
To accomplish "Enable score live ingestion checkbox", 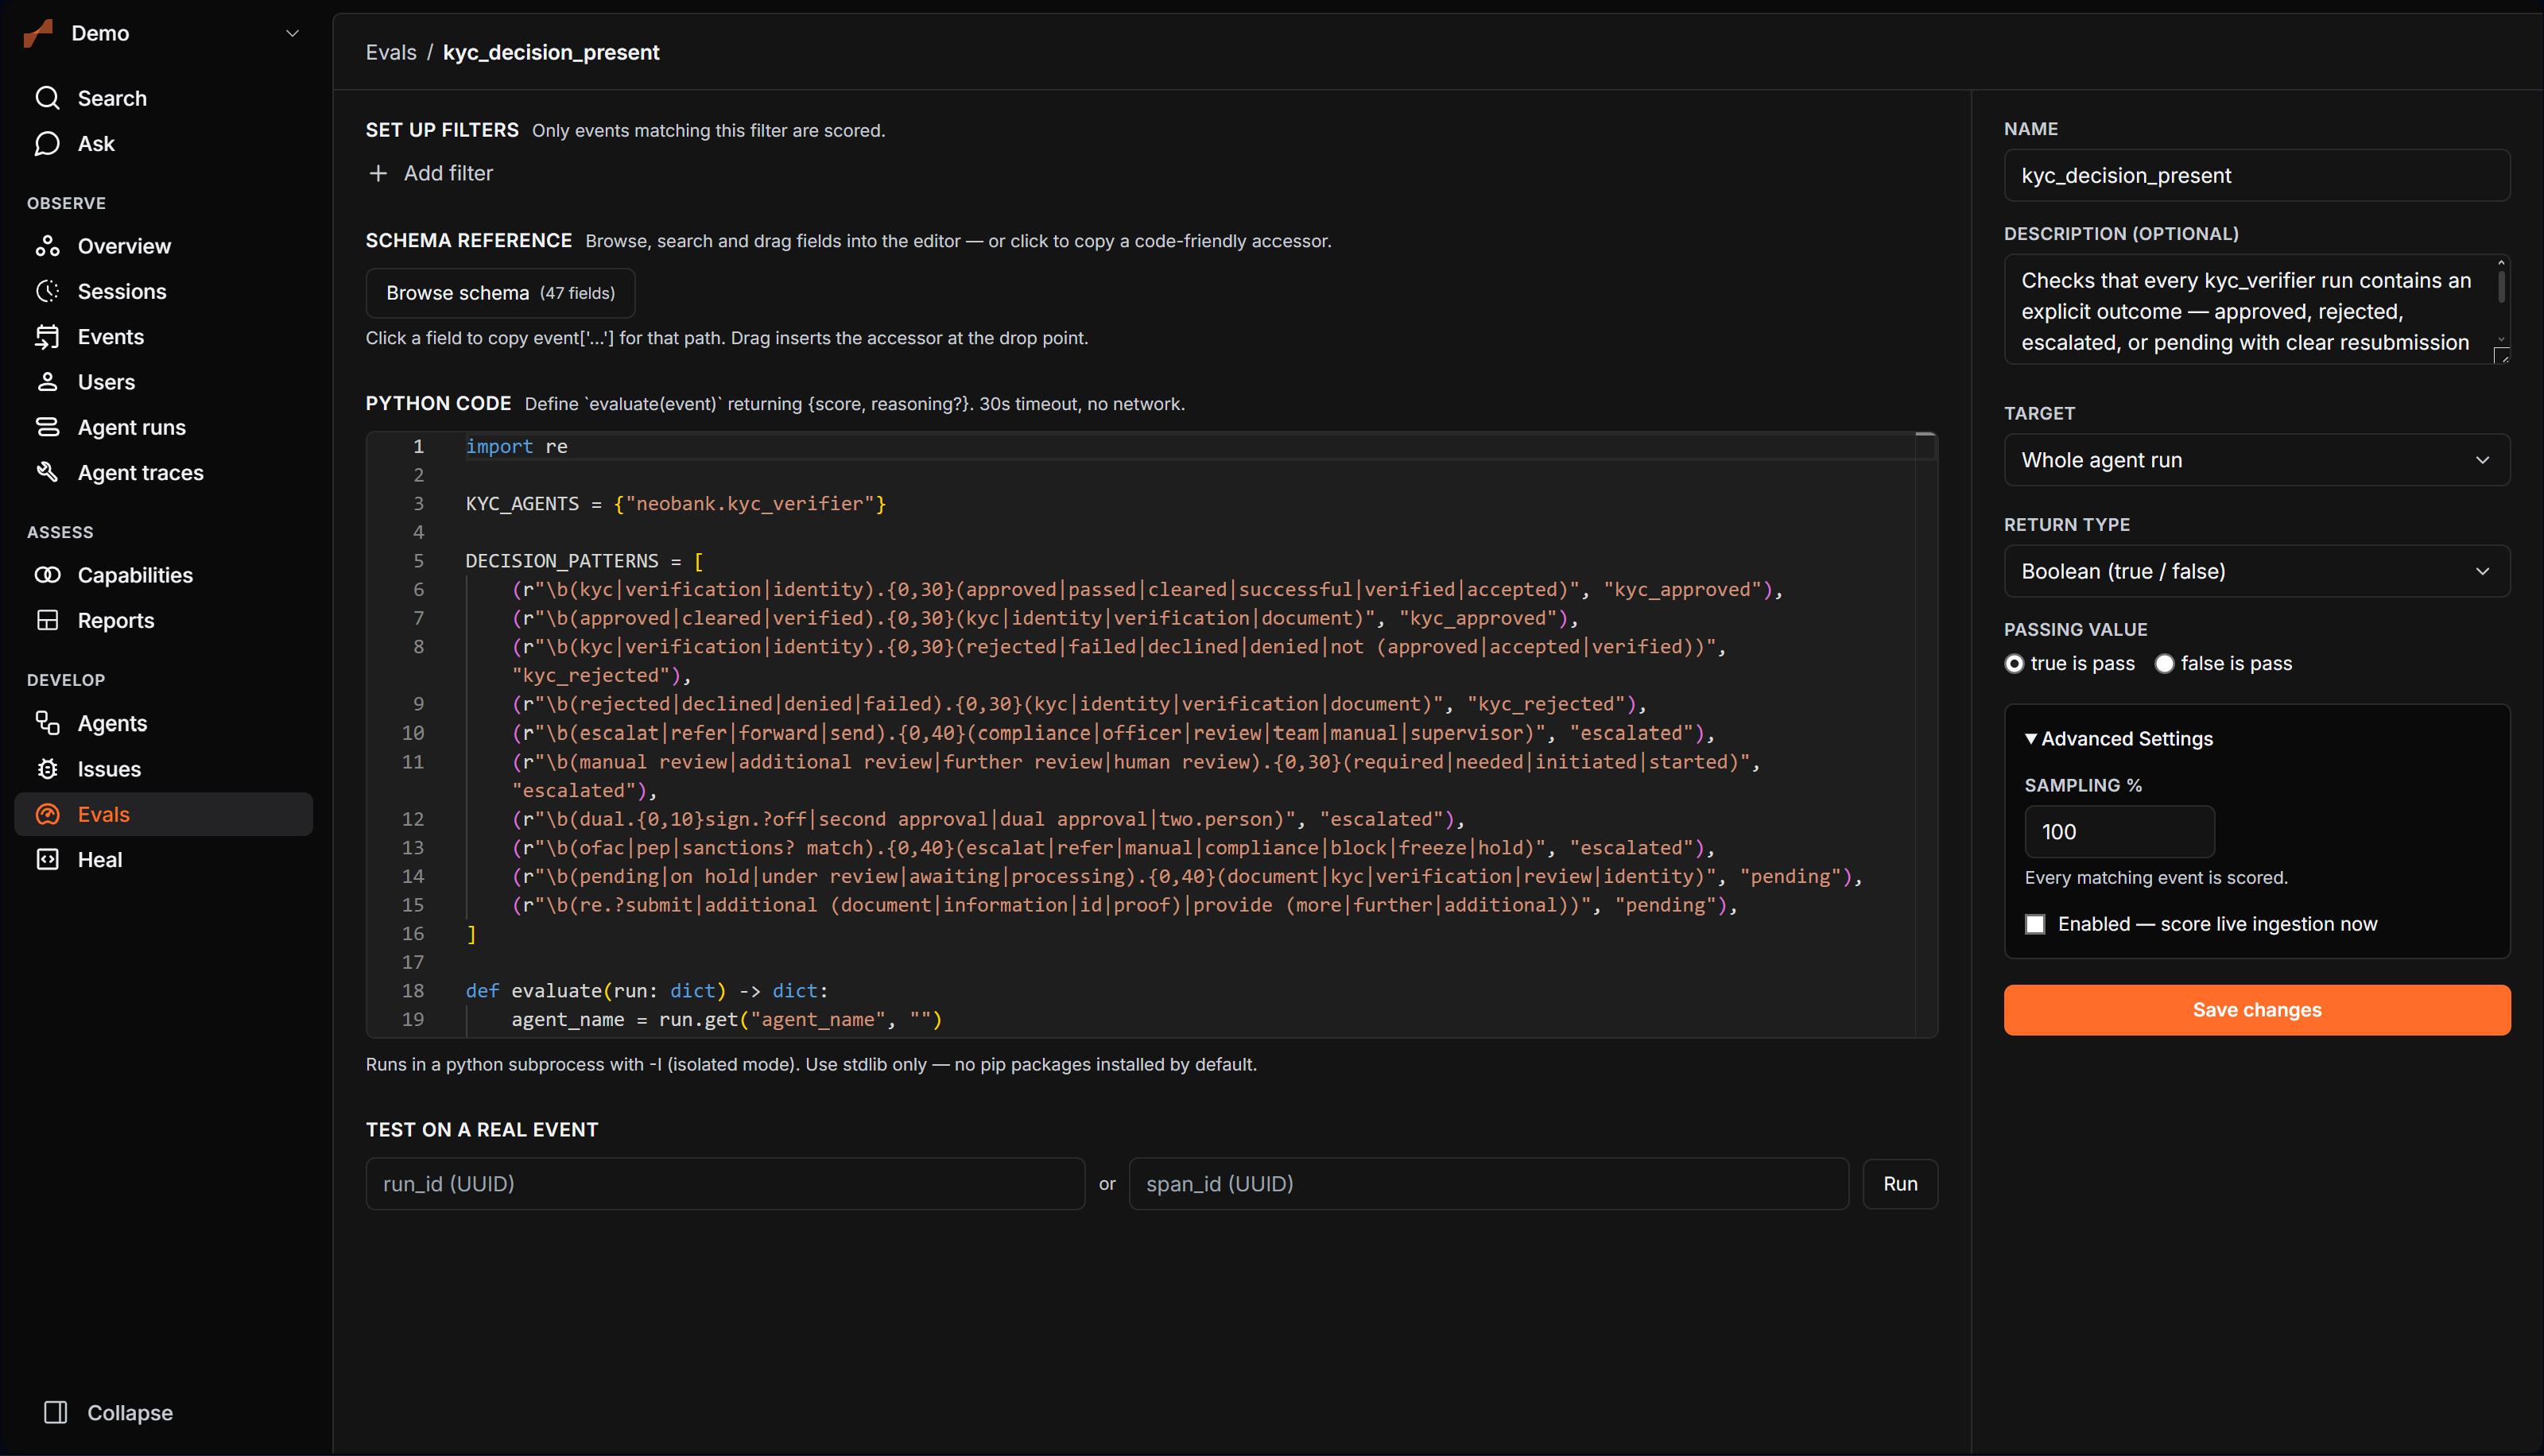I will pyautogui.click(x=2035, y=924).
